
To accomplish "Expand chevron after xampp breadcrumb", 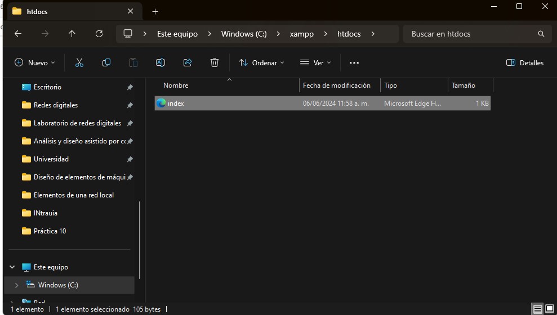I will pyautogui.click(x=326, y=34).
